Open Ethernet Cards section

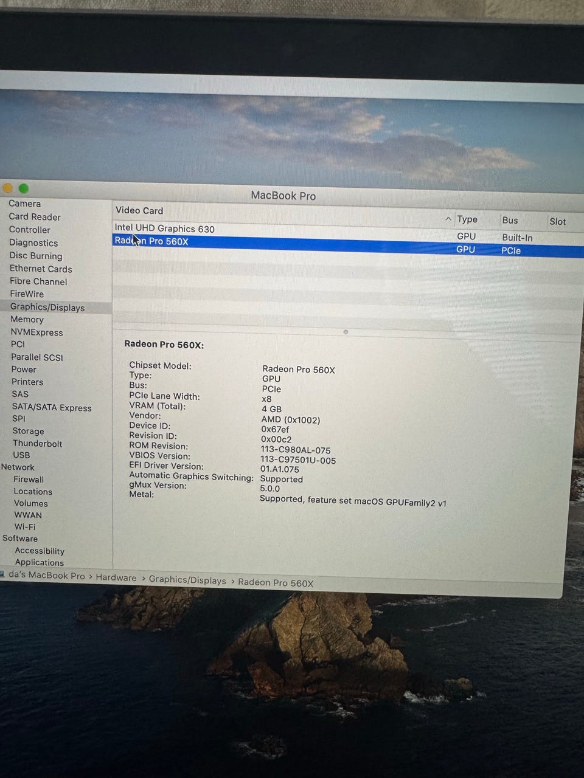point(41,269)
